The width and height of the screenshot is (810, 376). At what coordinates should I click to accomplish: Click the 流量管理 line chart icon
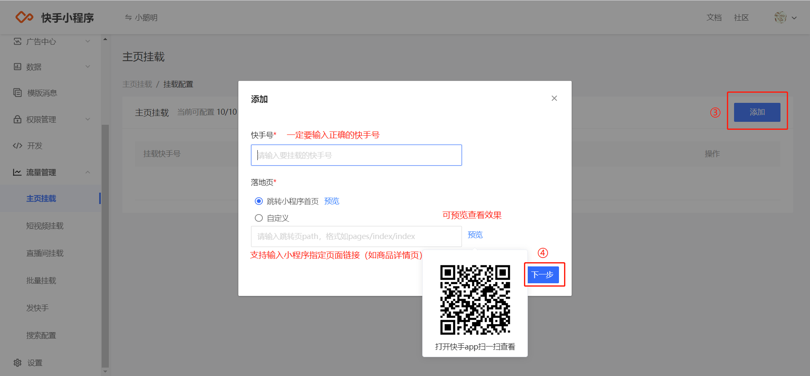click(17, 172)
